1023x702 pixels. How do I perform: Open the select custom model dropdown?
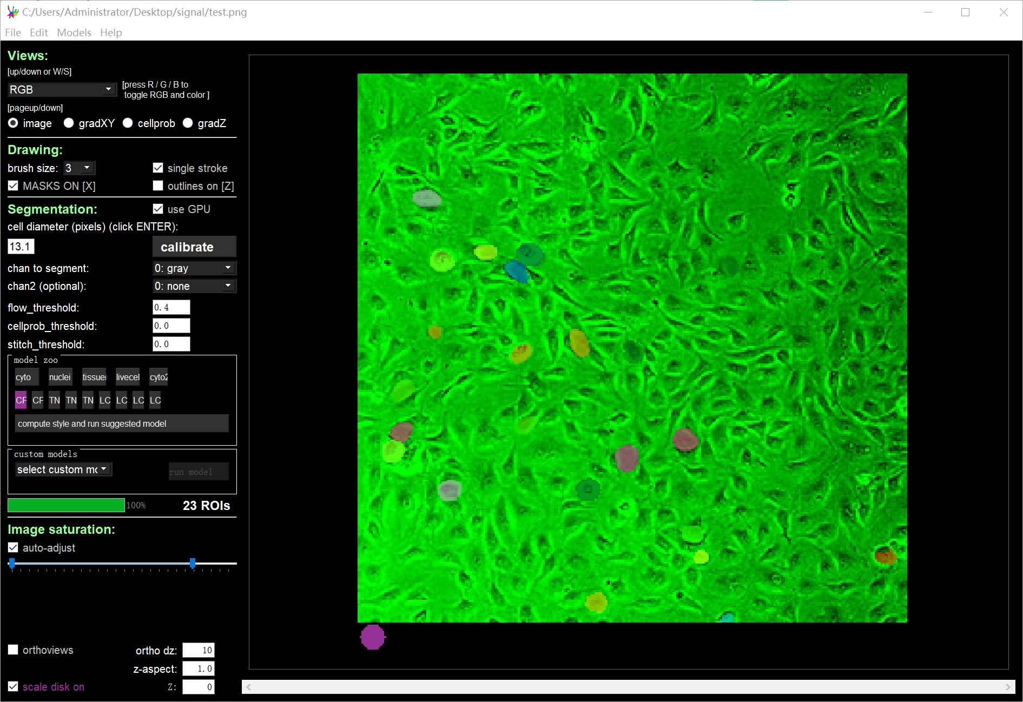(63, 469)
